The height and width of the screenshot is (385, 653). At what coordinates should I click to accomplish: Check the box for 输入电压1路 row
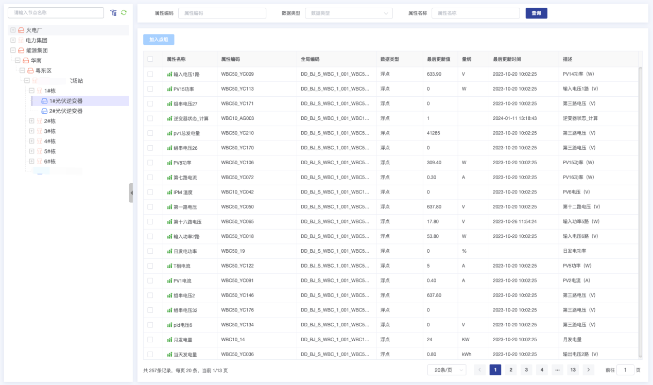(x=150, y=74)
